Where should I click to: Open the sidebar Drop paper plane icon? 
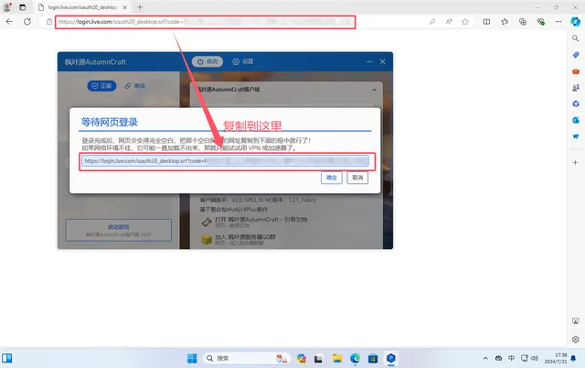pos(575,136)
